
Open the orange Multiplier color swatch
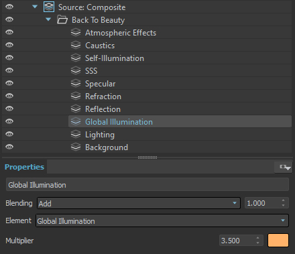click(278, 241)
